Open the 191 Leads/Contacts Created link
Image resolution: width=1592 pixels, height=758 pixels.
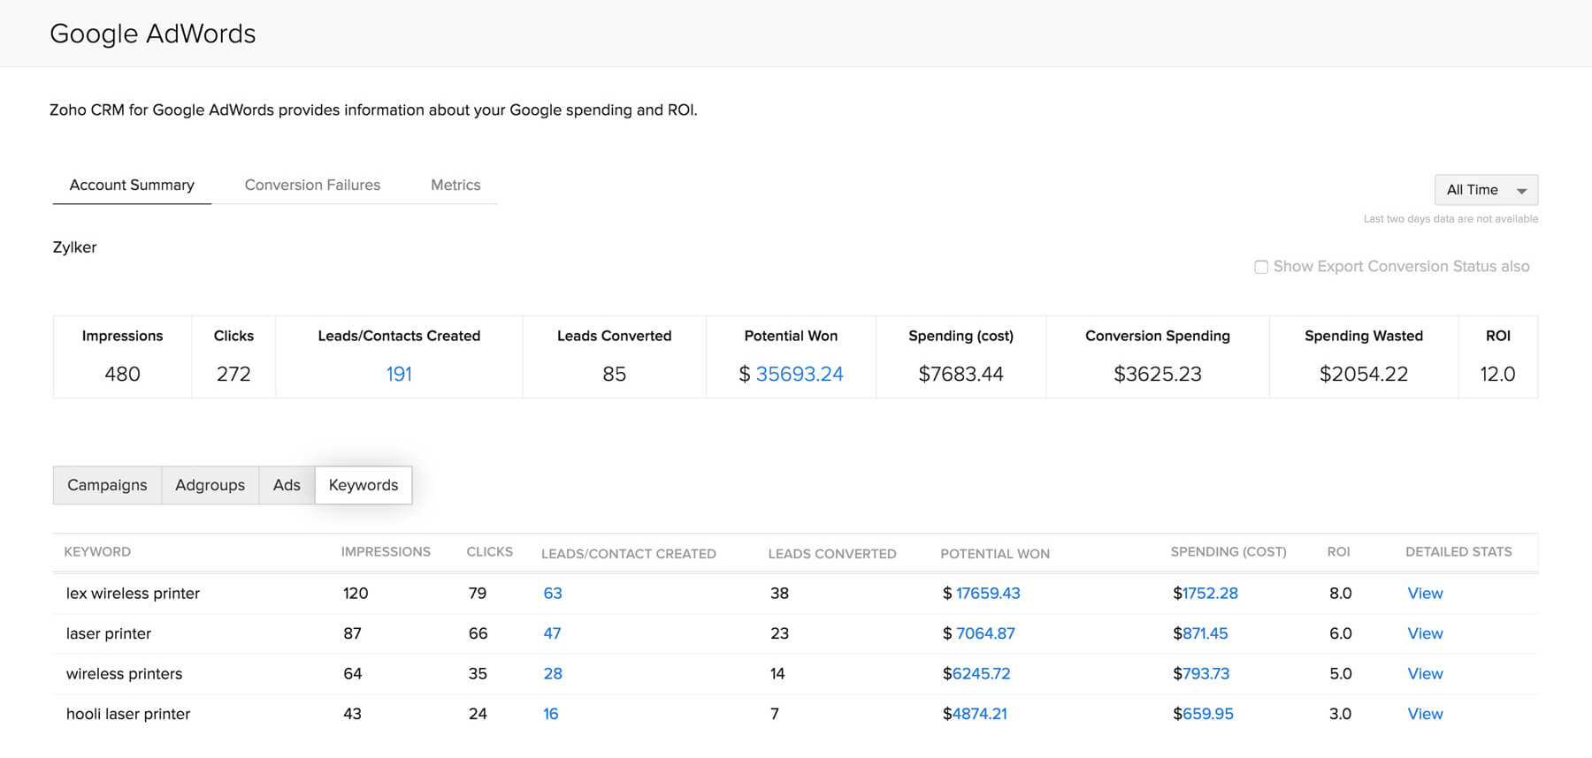pos(399,374)
